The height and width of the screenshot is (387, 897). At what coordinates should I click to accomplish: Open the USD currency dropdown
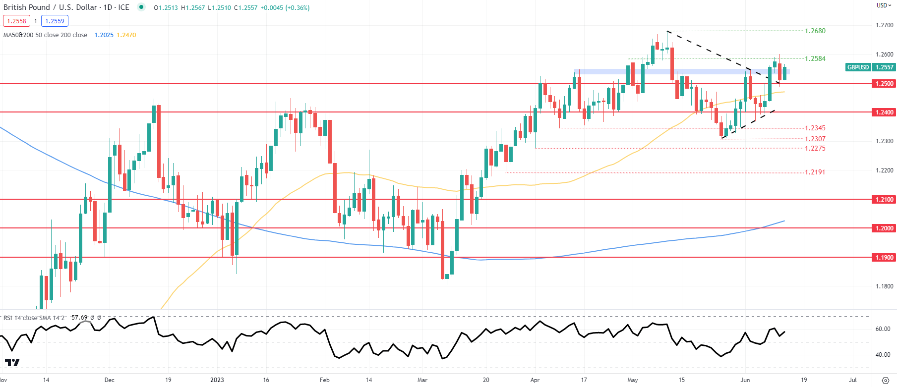pos(884,5)
